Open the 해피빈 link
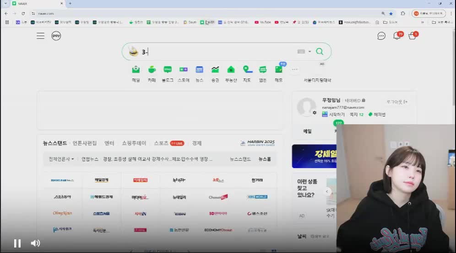 pyautogui.click(x=377, y=115)
